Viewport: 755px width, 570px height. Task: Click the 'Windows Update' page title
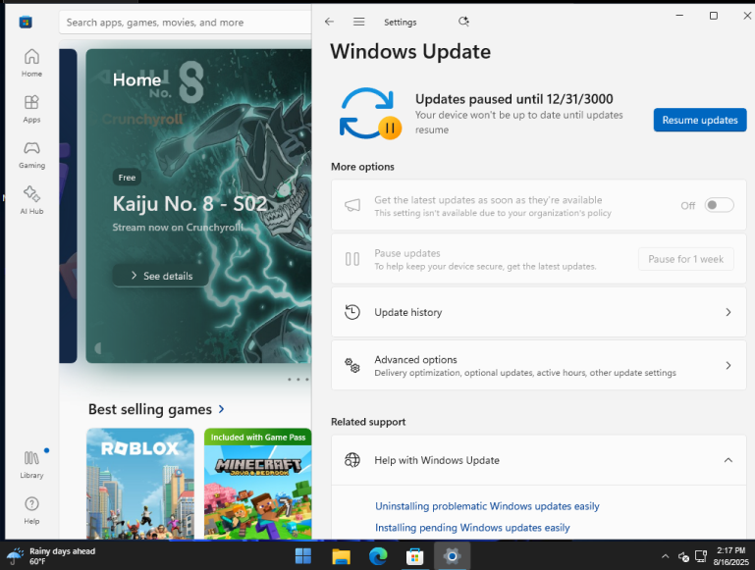410,51
